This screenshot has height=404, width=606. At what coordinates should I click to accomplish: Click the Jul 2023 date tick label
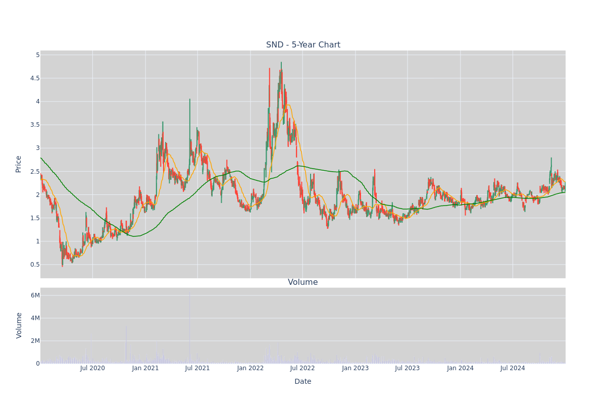(408, 368)
